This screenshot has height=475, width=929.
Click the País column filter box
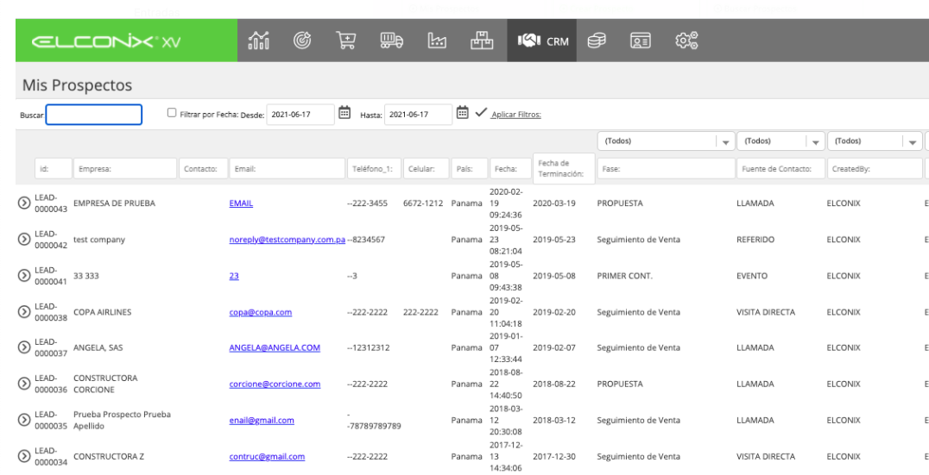click(x=470, y=169)
